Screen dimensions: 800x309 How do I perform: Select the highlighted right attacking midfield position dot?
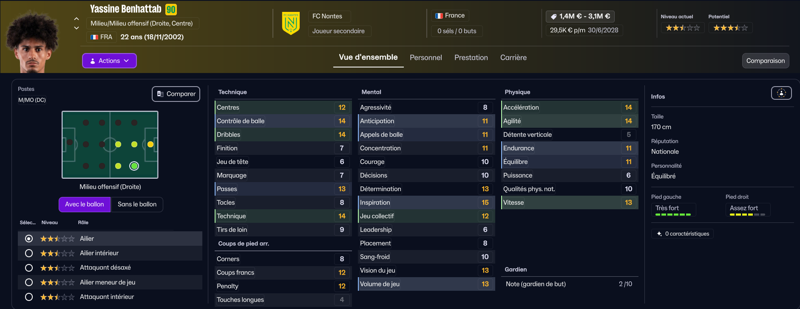point(134,166)
